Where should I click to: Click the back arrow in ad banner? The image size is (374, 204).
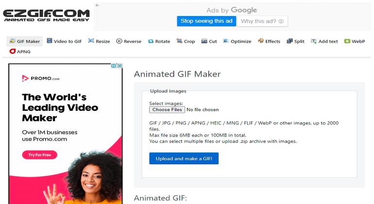[97, 5]
